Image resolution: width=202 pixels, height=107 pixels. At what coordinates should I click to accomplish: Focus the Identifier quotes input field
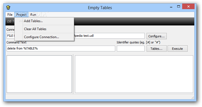(131, 48)
